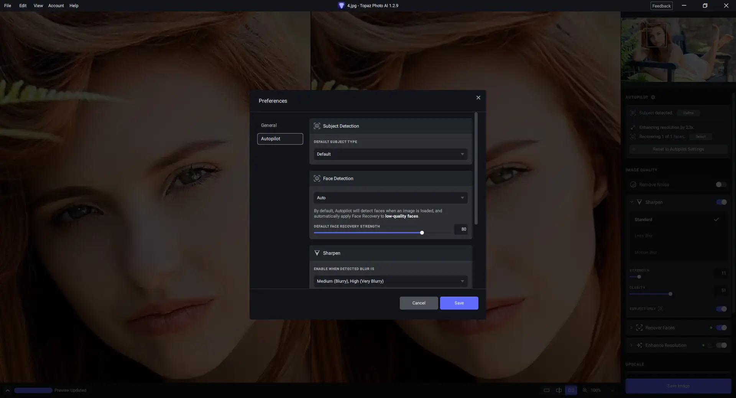
Task: Click the Feedback button in title bar
Action: point(662,6)
